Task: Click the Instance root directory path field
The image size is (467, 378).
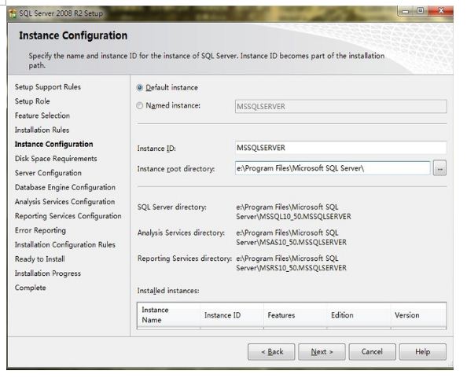Action: (333, 168)
